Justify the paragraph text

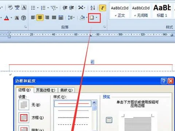[54, 18]
